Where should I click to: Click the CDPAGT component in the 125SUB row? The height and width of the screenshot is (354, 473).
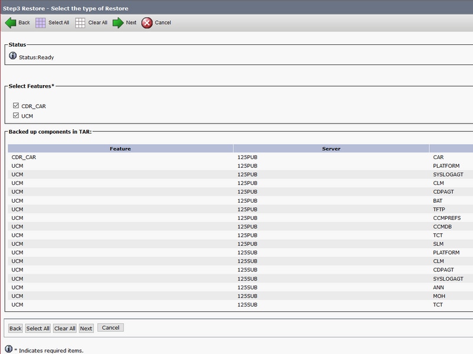coord(443,270)
